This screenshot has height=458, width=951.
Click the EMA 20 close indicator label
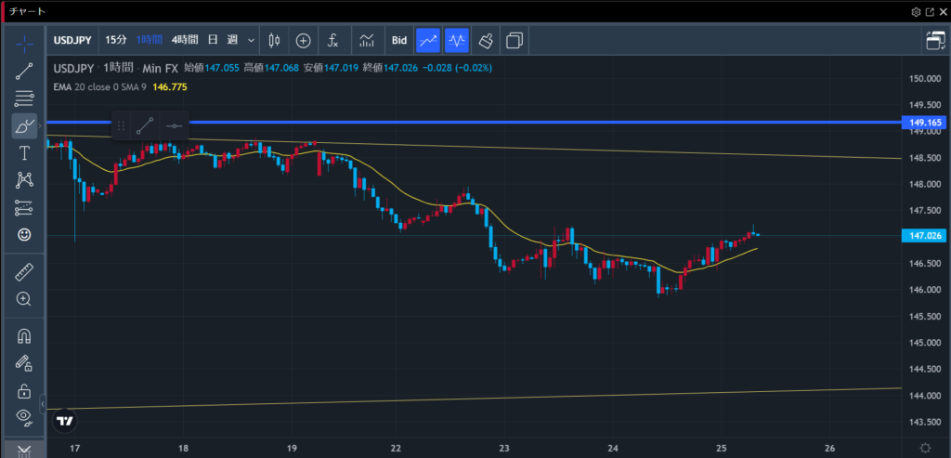coord(99,87)
